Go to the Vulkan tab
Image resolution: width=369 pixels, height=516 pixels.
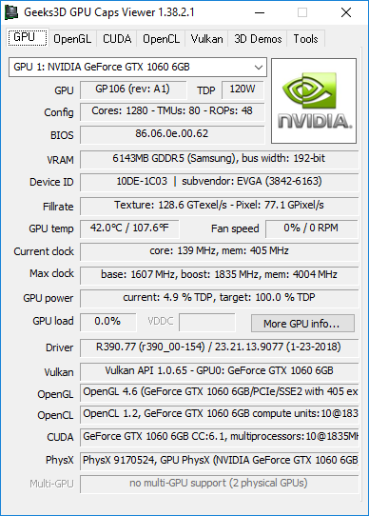(x=206, y=39)
